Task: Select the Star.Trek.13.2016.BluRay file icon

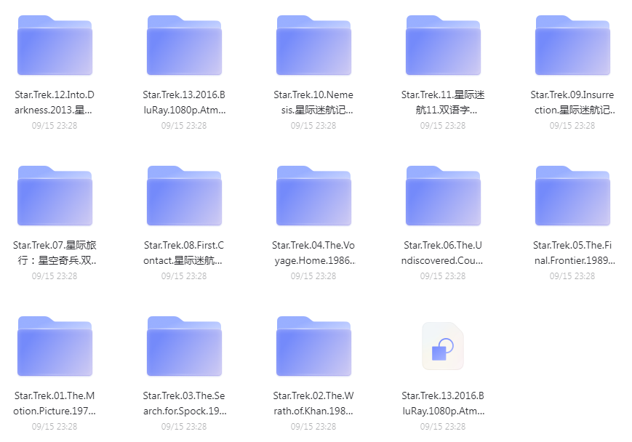Action: [443, 346]
